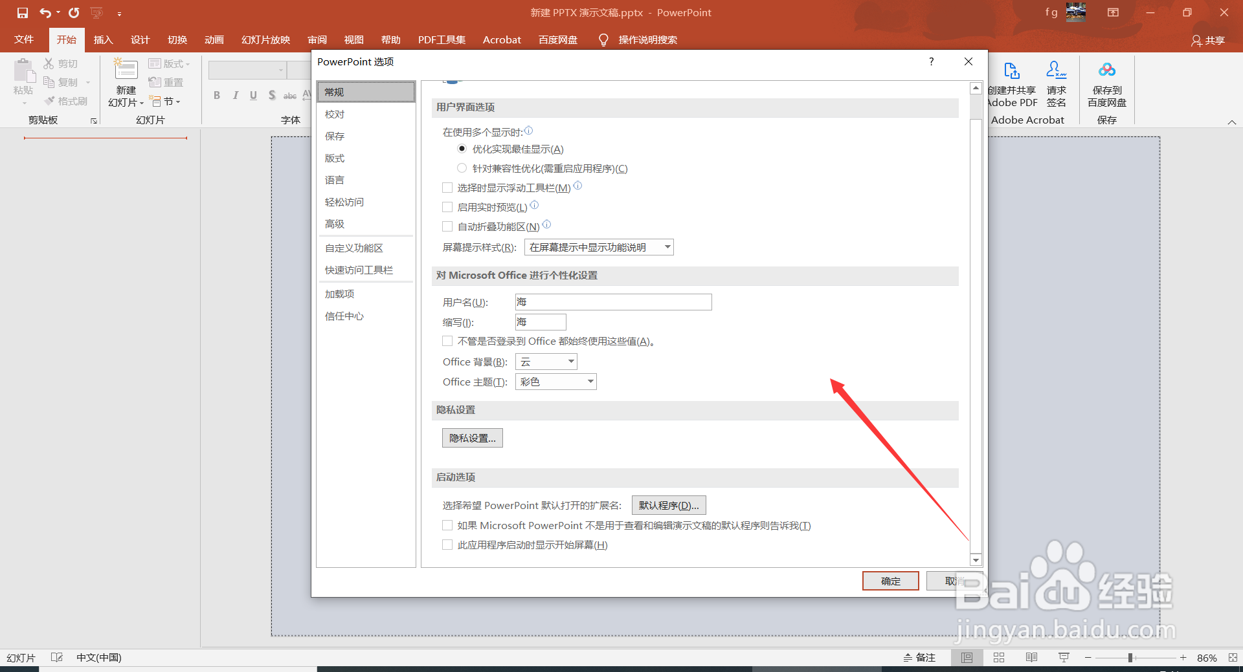Open Ribbon Display Options icon in title bar
This screenshot has width=1243, height=672.
[x=1113, y=13]
